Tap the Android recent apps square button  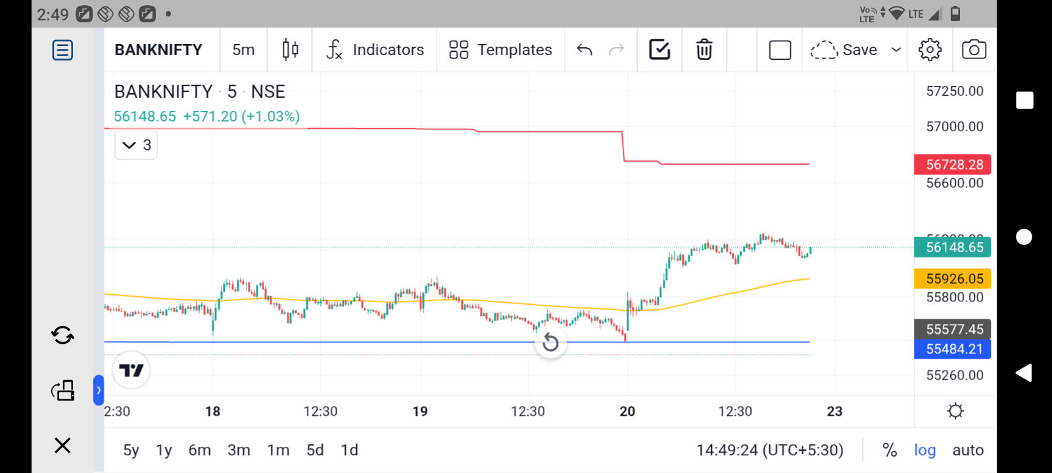point(1024,100)
